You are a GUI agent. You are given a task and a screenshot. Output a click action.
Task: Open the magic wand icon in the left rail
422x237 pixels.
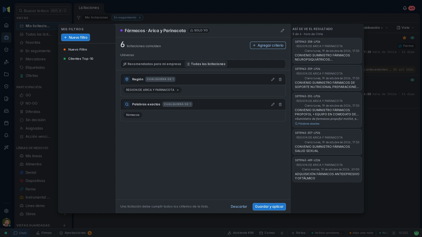[6, 147]
